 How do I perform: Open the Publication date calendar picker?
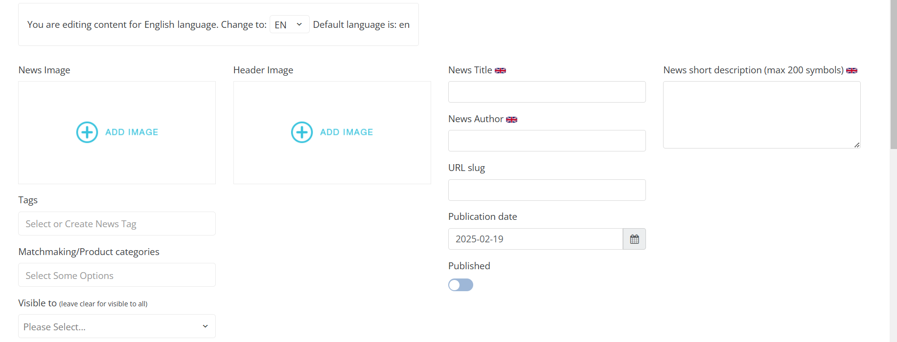tap(634, 239)
